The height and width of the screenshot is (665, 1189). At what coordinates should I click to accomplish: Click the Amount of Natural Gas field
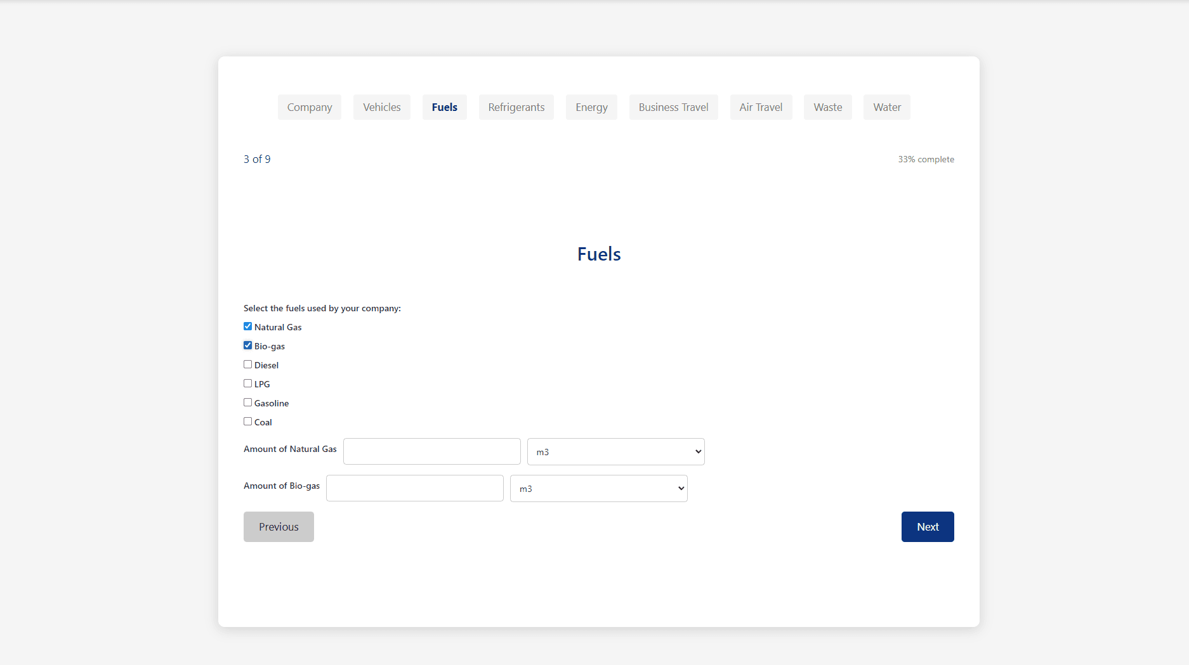[431, 451]
